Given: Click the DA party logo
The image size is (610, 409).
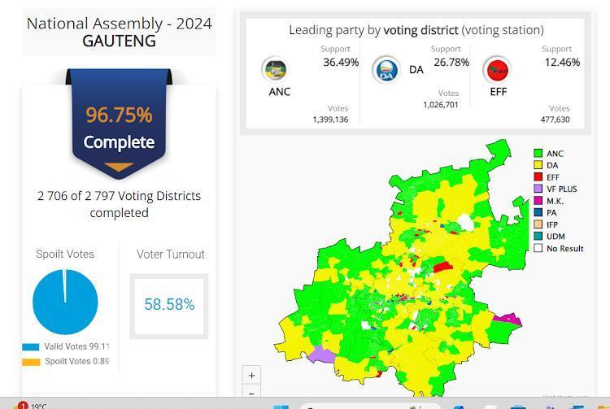Looking at the screenshot, I should click(386, 70).
